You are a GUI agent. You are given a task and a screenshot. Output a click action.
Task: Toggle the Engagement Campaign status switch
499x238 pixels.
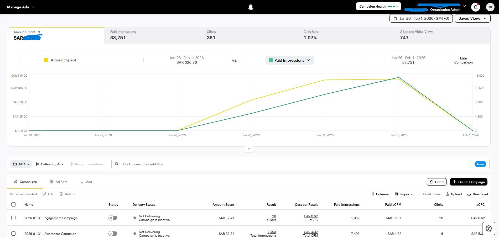coord(113,218)
